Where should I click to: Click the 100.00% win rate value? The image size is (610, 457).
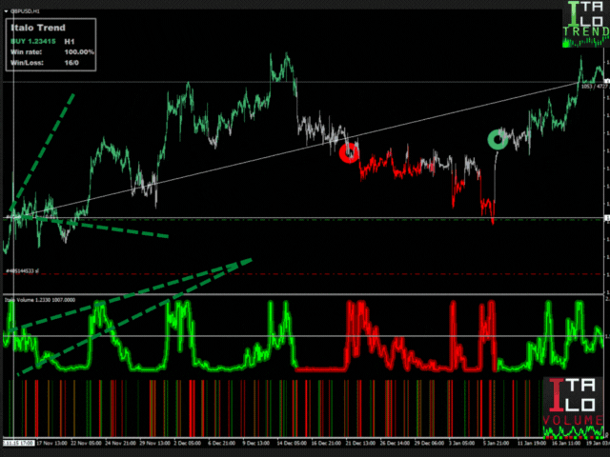(79, 52)
